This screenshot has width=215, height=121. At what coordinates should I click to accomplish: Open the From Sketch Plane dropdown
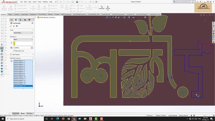23,33
